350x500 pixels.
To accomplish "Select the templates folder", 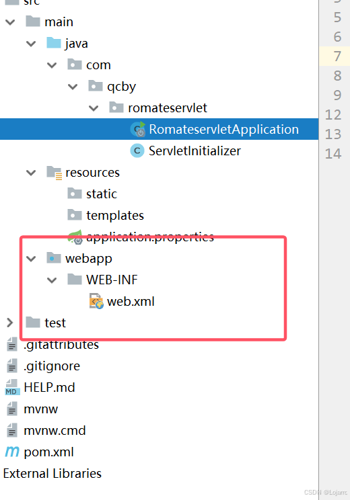I will [106, 215].
